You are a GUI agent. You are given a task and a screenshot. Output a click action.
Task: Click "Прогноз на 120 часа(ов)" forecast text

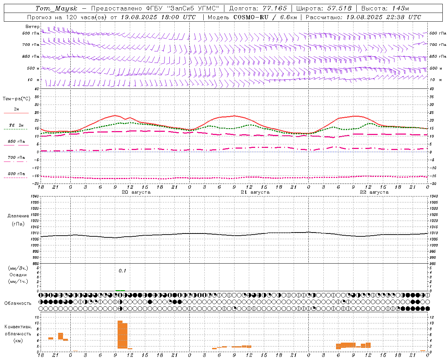tap(67, 17)
